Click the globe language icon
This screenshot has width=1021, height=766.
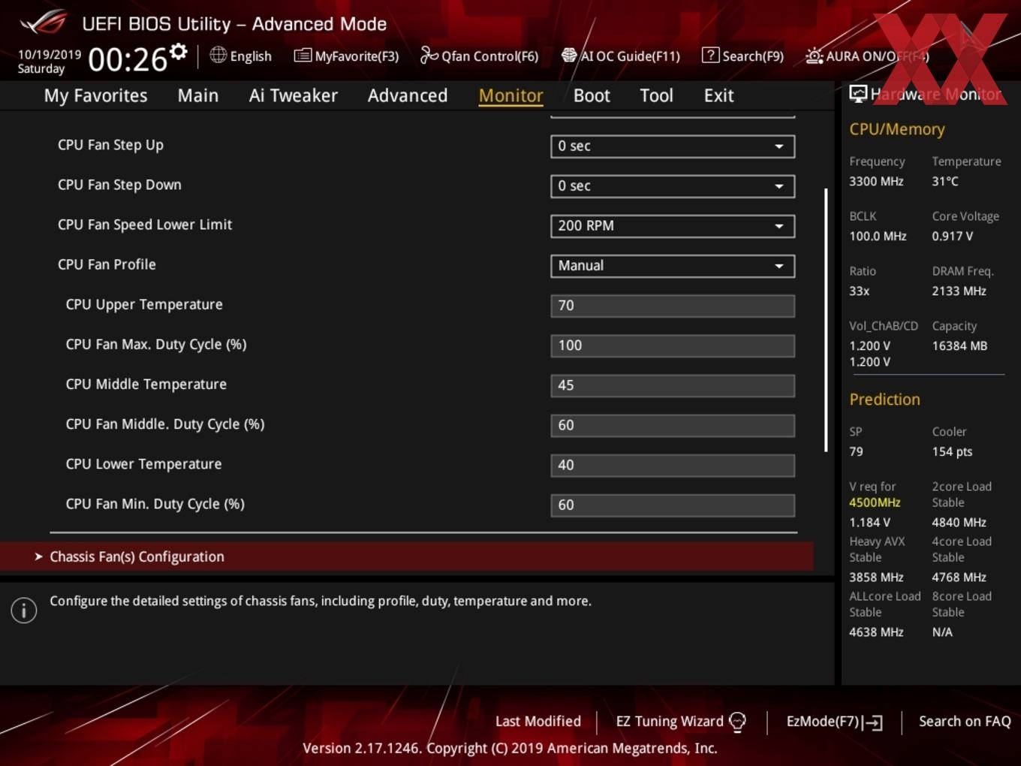(x=218, y=55)
